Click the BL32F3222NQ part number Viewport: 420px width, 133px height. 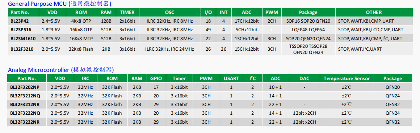[x=25, y=113]
